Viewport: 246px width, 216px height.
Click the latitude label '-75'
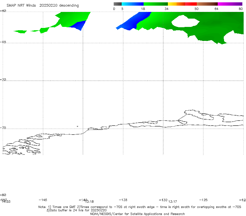pyautogui.click(x=3, y=128)
